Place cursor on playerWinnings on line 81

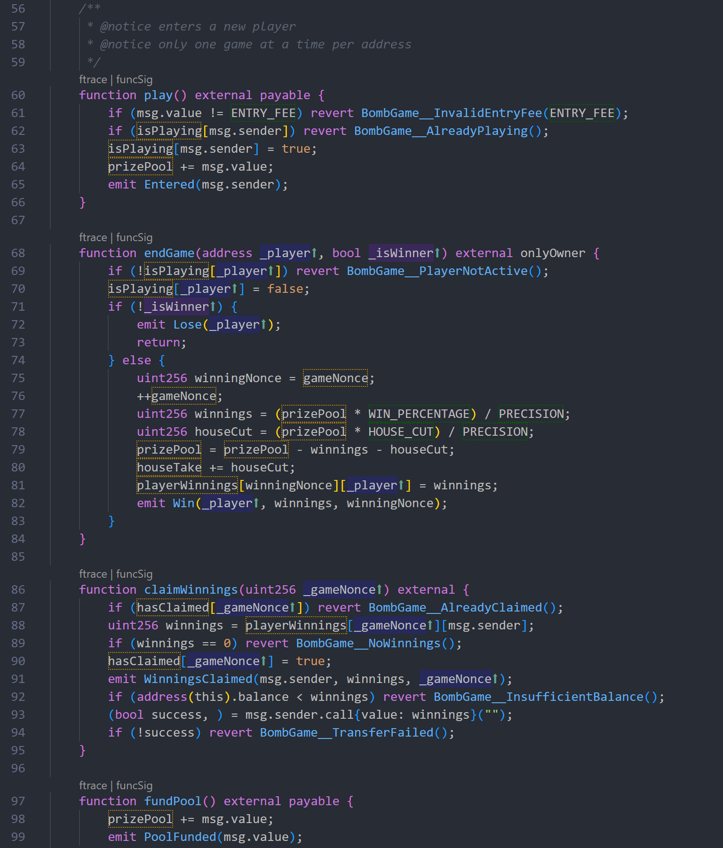point(187,485)
